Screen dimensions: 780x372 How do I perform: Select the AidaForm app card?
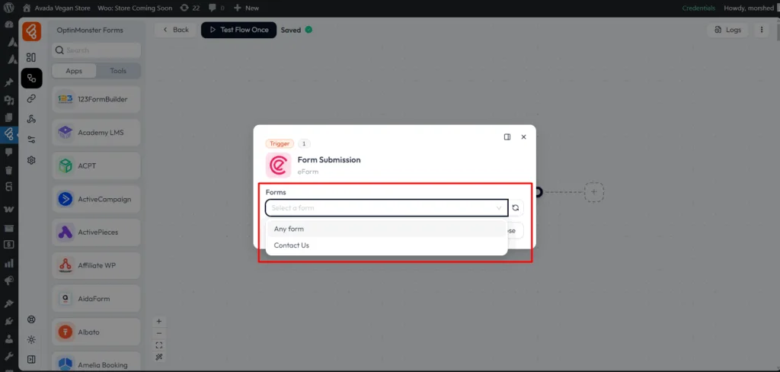click(96, 299)
